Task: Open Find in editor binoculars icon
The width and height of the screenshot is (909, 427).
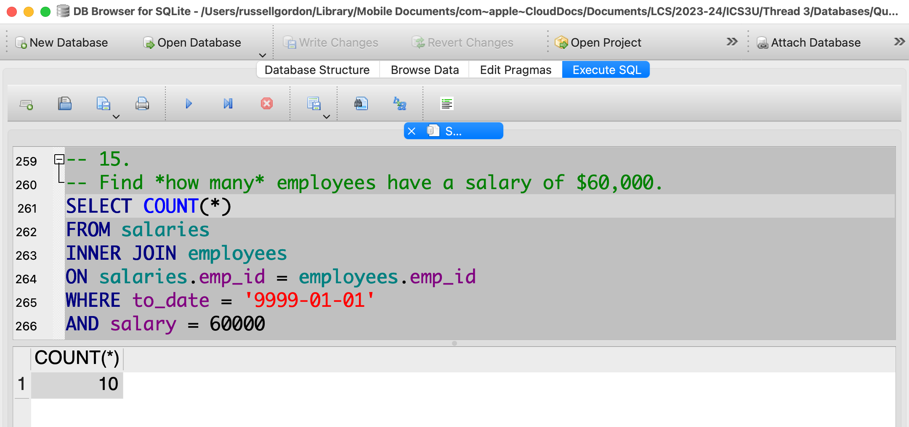Action: 361,103
